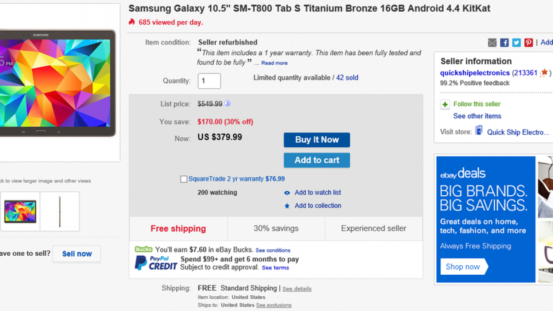Pin listing on Pinterest

click(528, 42)
